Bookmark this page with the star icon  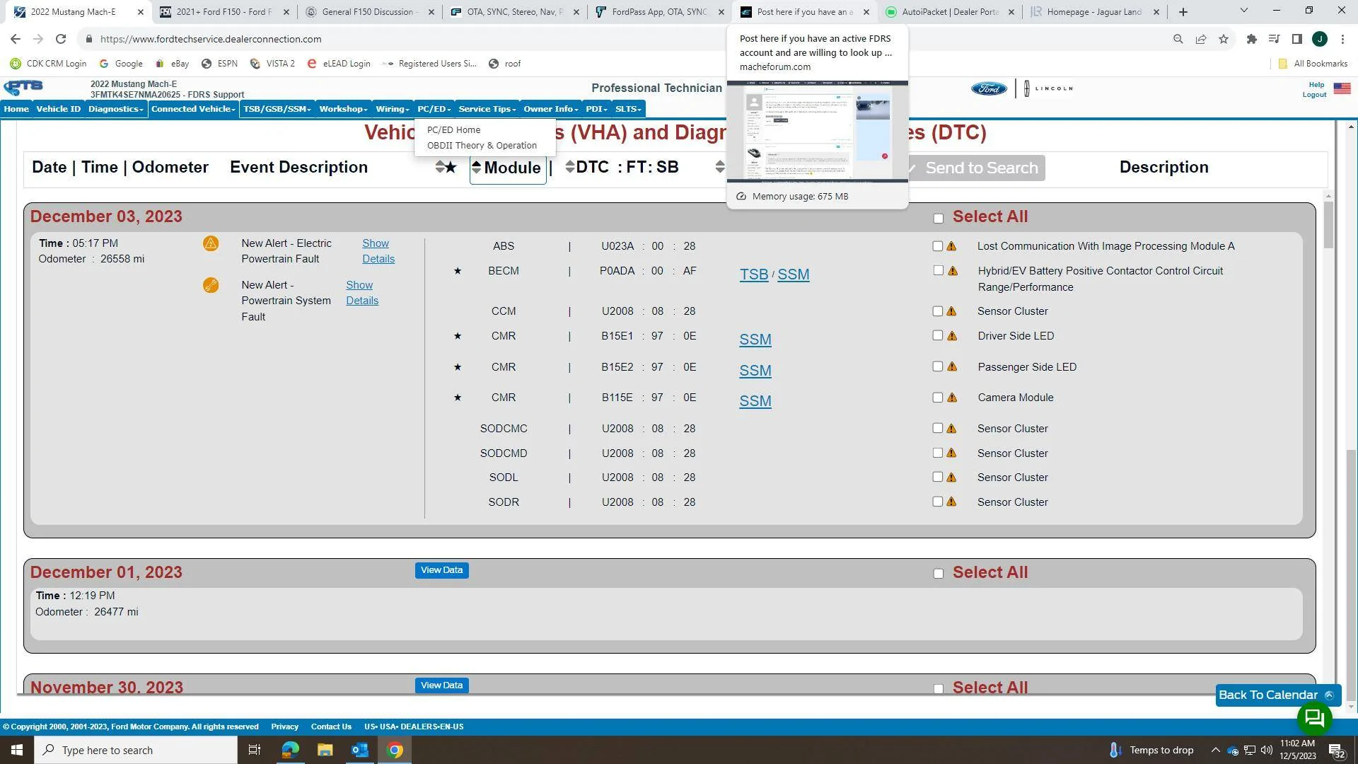1224,39
